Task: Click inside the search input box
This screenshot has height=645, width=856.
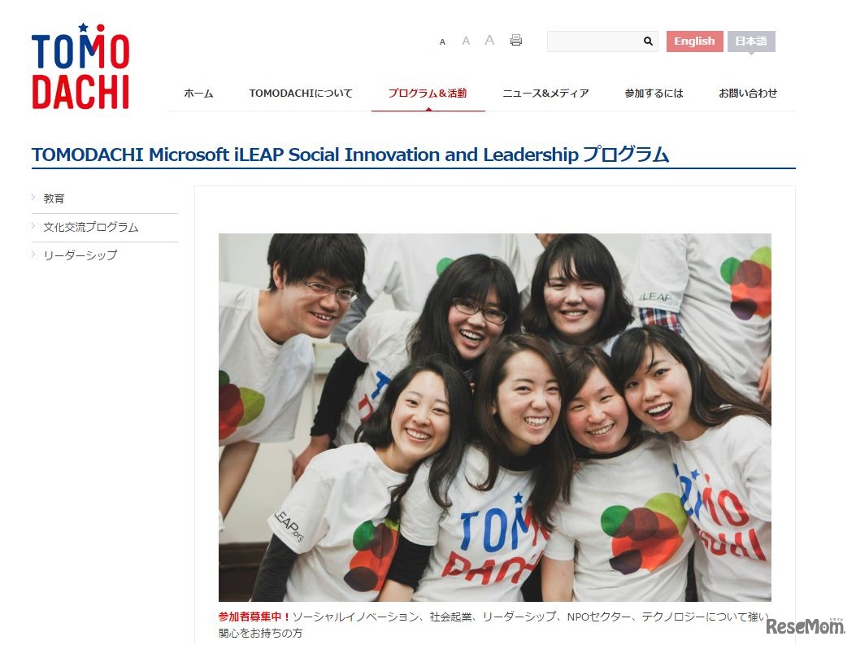Action: tap(593, 41)
